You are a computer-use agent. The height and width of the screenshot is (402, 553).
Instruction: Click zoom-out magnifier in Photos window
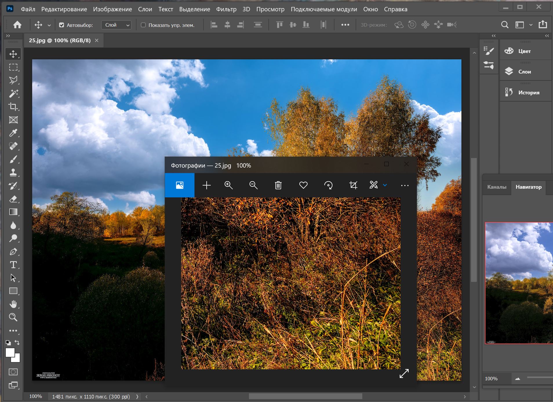(x=254, y=185)
